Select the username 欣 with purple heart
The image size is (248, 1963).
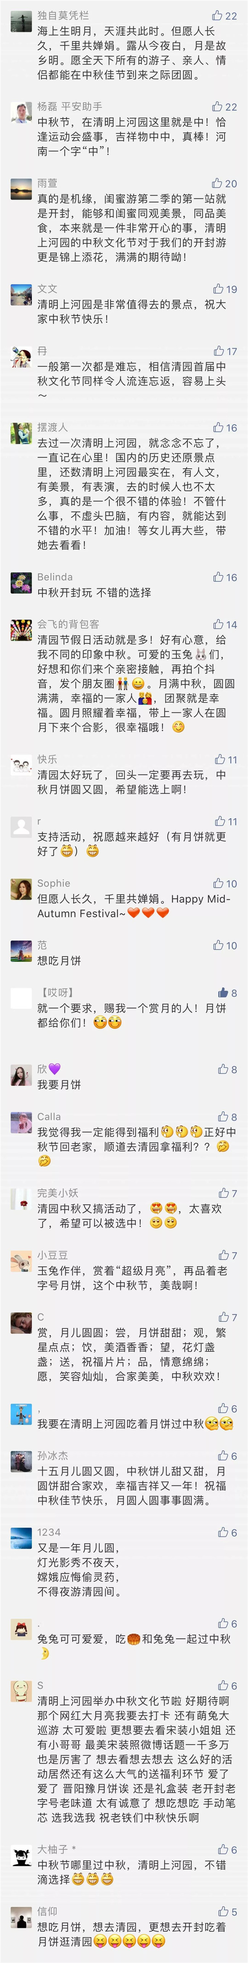pyautogui.click(x=48, y=1069)
